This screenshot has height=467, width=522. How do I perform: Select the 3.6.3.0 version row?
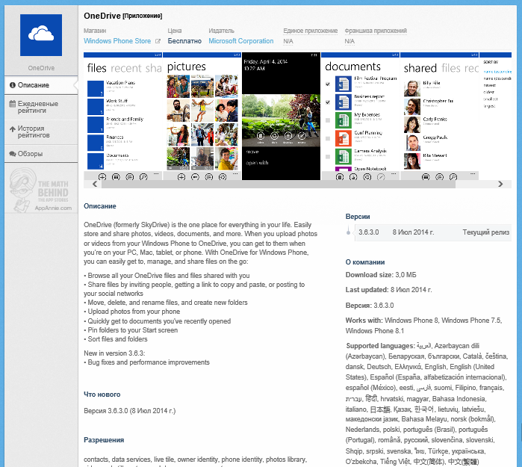(x=433, y=232)
